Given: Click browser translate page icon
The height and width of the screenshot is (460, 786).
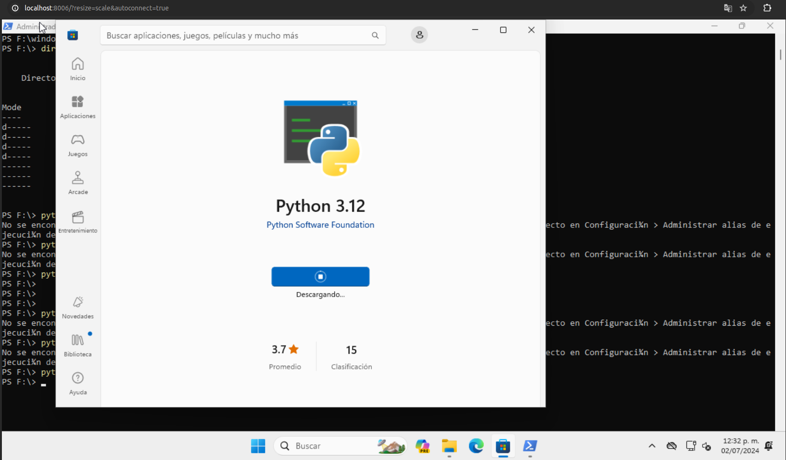Looking at the screenshot, I should tap(728, 8).
